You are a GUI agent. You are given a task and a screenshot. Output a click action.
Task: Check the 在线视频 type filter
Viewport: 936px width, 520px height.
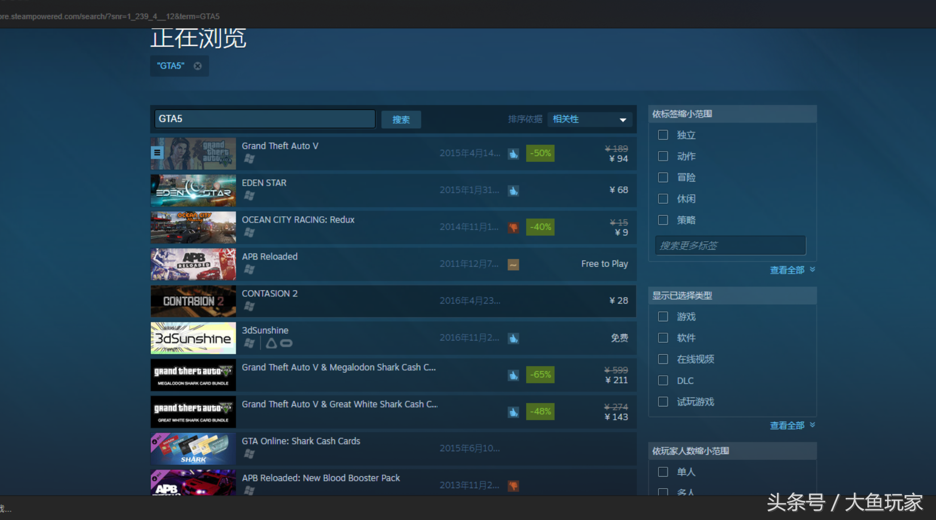(663, 359)
